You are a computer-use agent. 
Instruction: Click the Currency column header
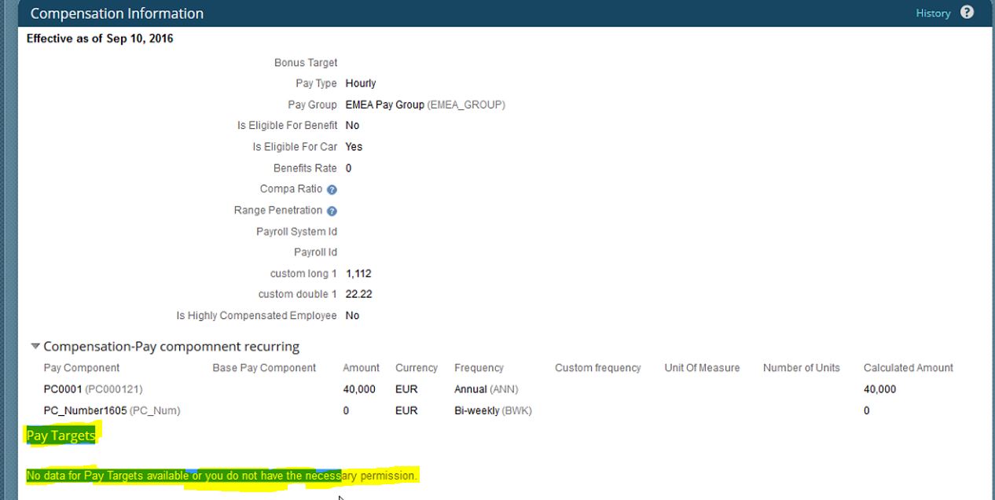tap(417, 368)
